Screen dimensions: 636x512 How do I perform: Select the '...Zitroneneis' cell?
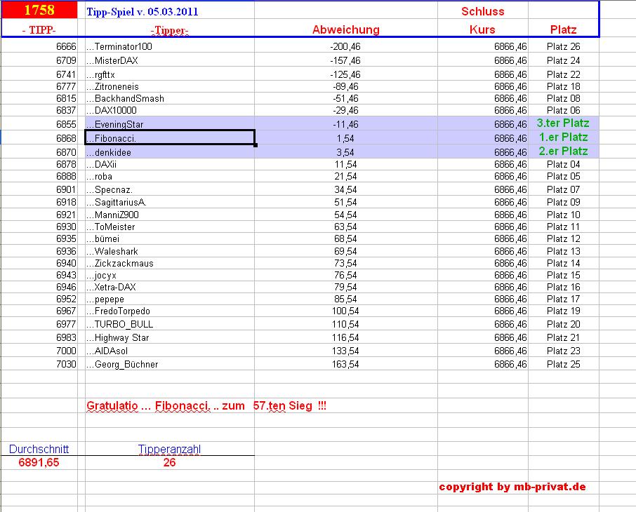[x=170, y=86]
